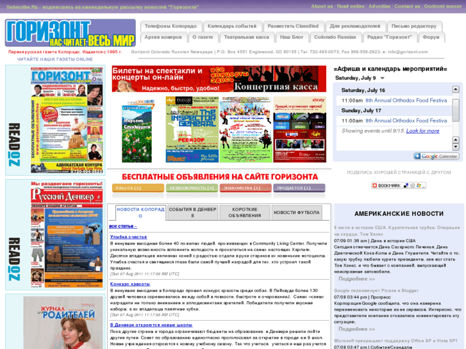Click Подробнее under День в истории США
This screenshot has height=349, width=466.
pyautogui.click(x=356, y=279)
